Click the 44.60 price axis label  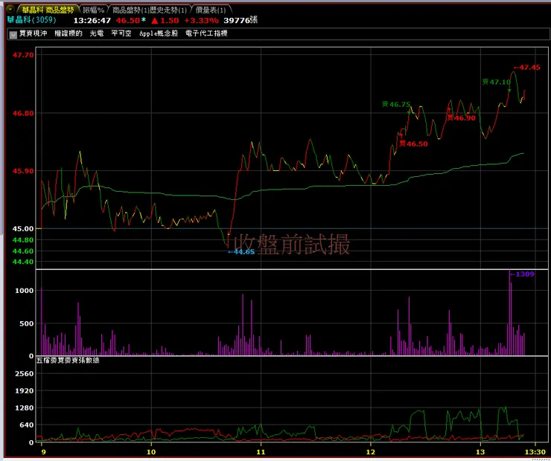pyautogui.click(x=23, y=251)
